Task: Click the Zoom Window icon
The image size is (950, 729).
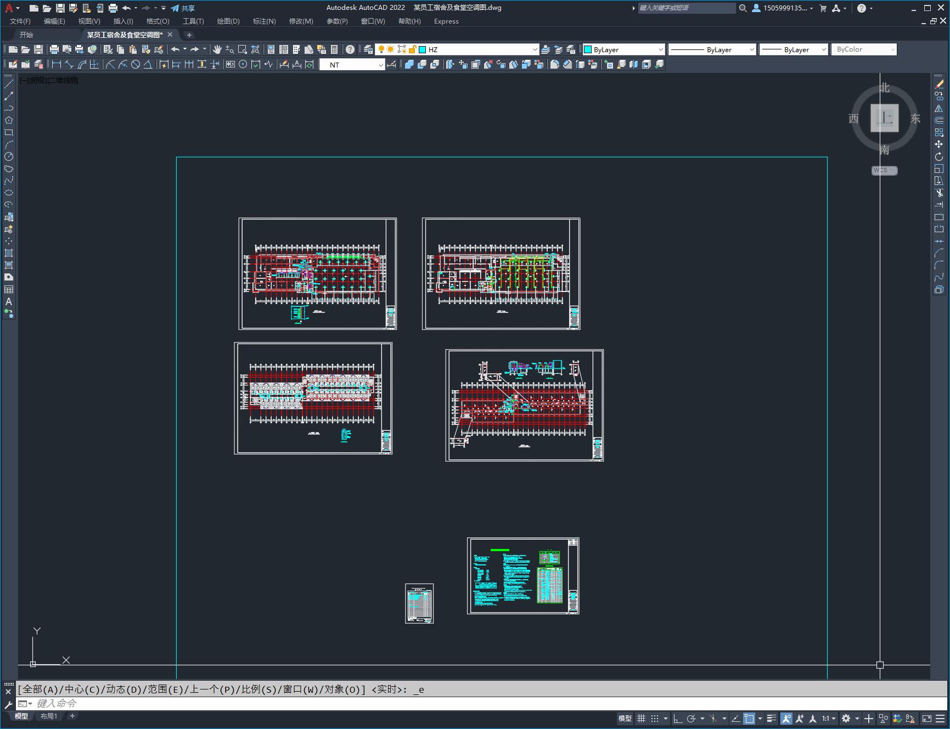Action: tap(242, 49)
